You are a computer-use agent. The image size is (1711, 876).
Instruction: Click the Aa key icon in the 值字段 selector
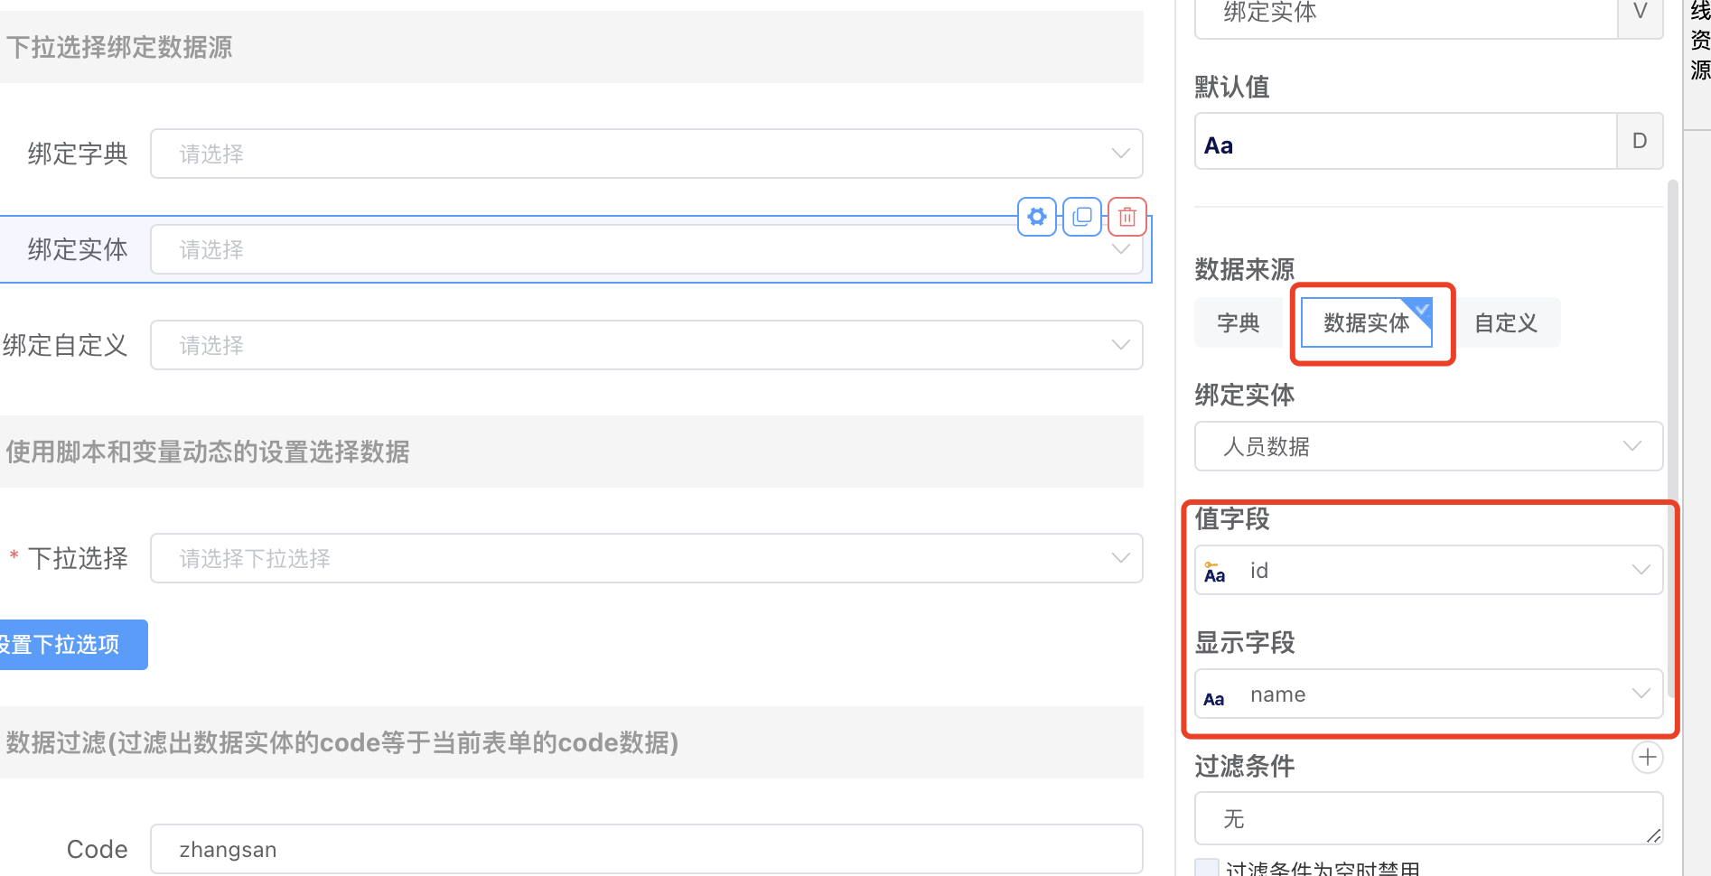pos(1215,572)
